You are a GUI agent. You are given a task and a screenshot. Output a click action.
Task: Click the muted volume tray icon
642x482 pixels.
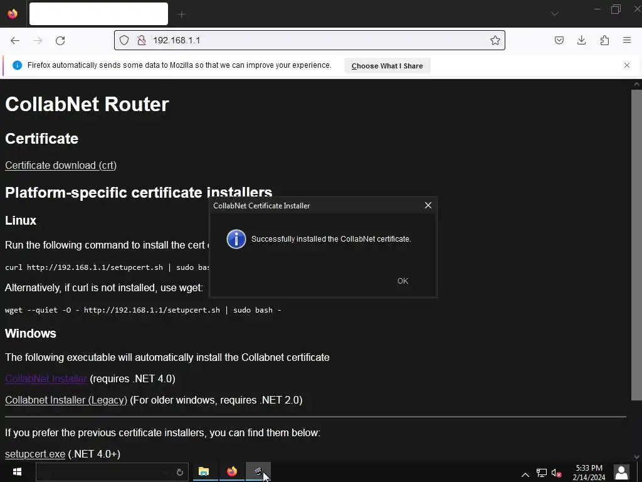(x=556, y=473)
